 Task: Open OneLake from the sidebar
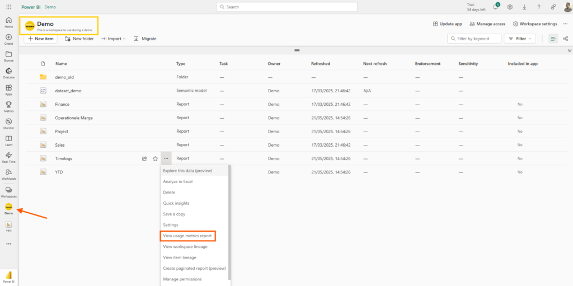9,73
